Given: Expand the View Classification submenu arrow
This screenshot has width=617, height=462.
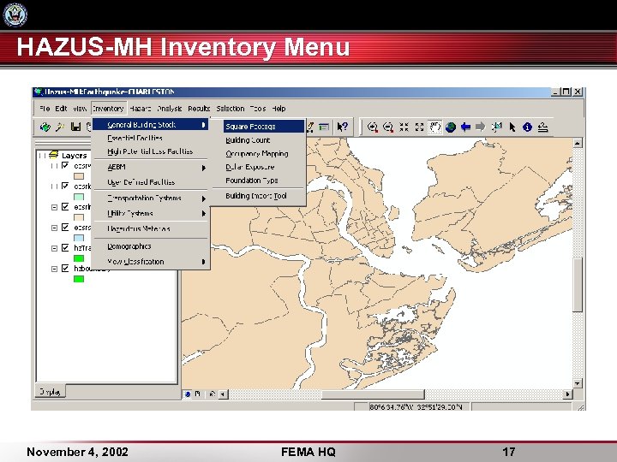Looking at the screenshot, I should (x=203, y=262).
